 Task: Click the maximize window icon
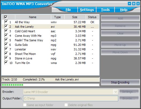tap(134, 4)
